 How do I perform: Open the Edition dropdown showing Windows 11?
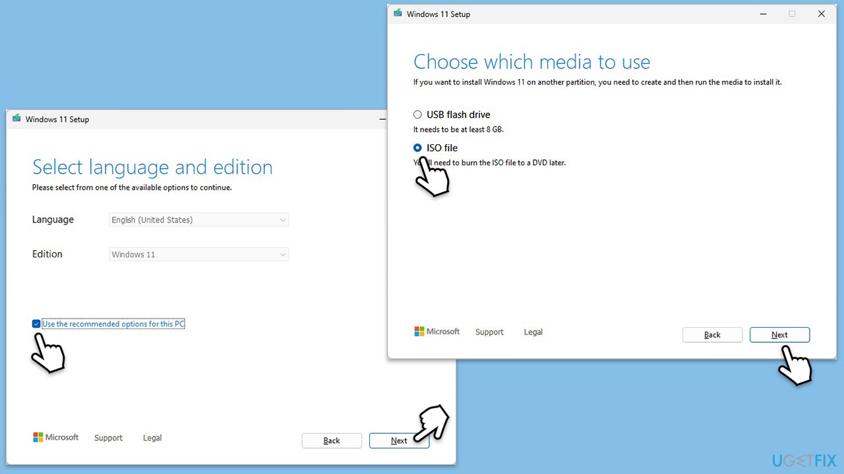[x=198, y=254]
